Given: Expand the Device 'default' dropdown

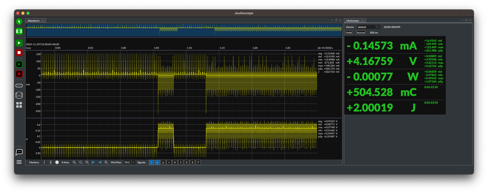Looking at the screenshot, I should (368, 27).
